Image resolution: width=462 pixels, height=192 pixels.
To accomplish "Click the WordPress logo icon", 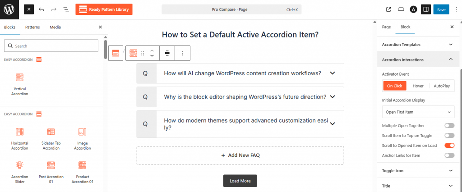I will 9,9.
